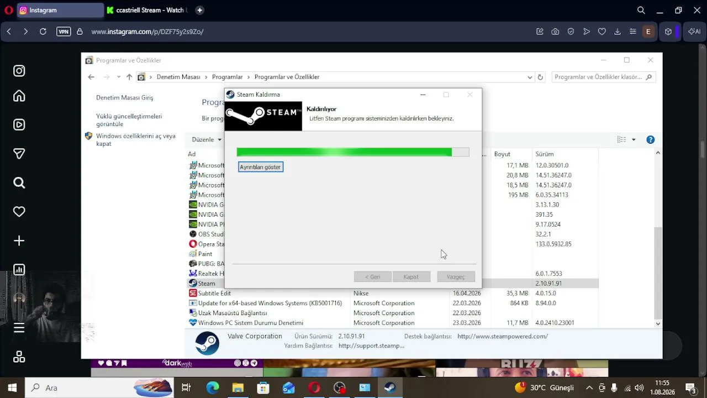The width and height of the screenshot is (707, 398).
Task: Open the Düzenle dropdown menu
Action: point(207,139)
